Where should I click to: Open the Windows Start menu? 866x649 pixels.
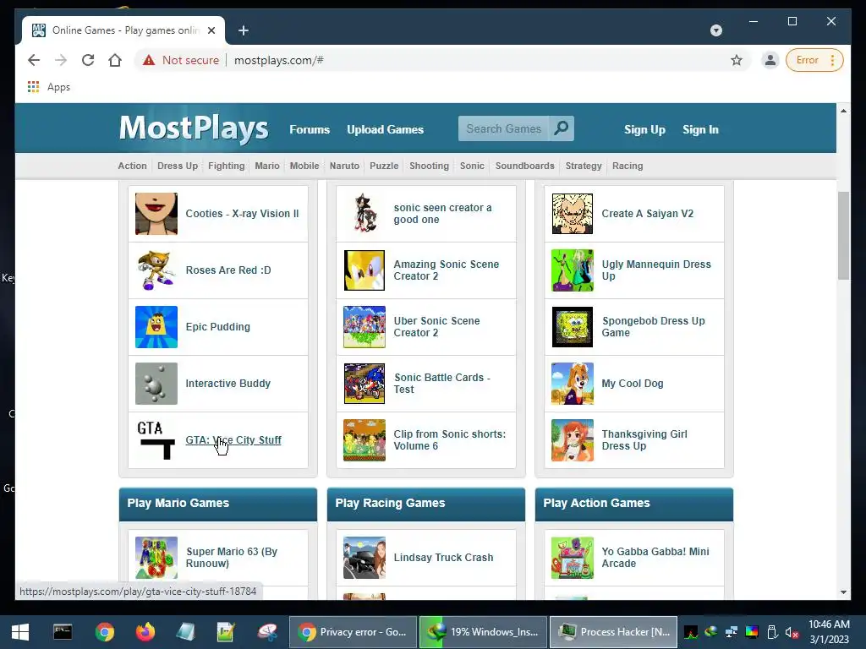point(20,632)
